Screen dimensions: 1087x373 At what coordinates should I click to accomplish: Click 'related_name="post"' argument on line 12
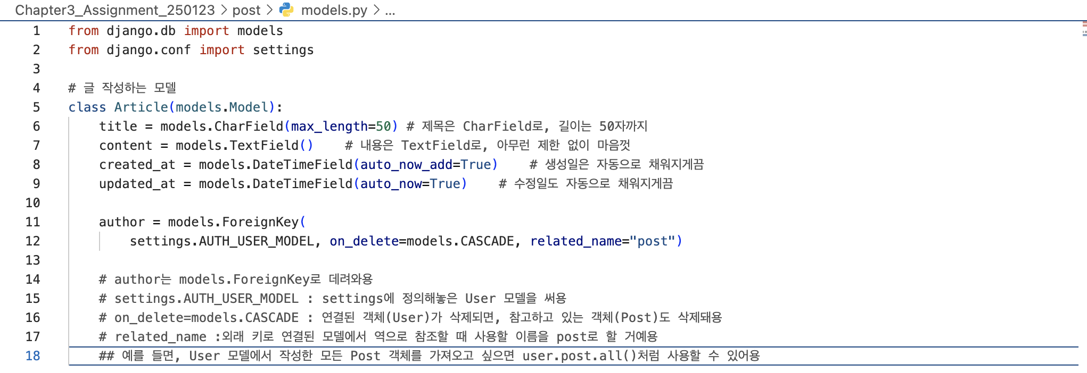click(603, 241)
